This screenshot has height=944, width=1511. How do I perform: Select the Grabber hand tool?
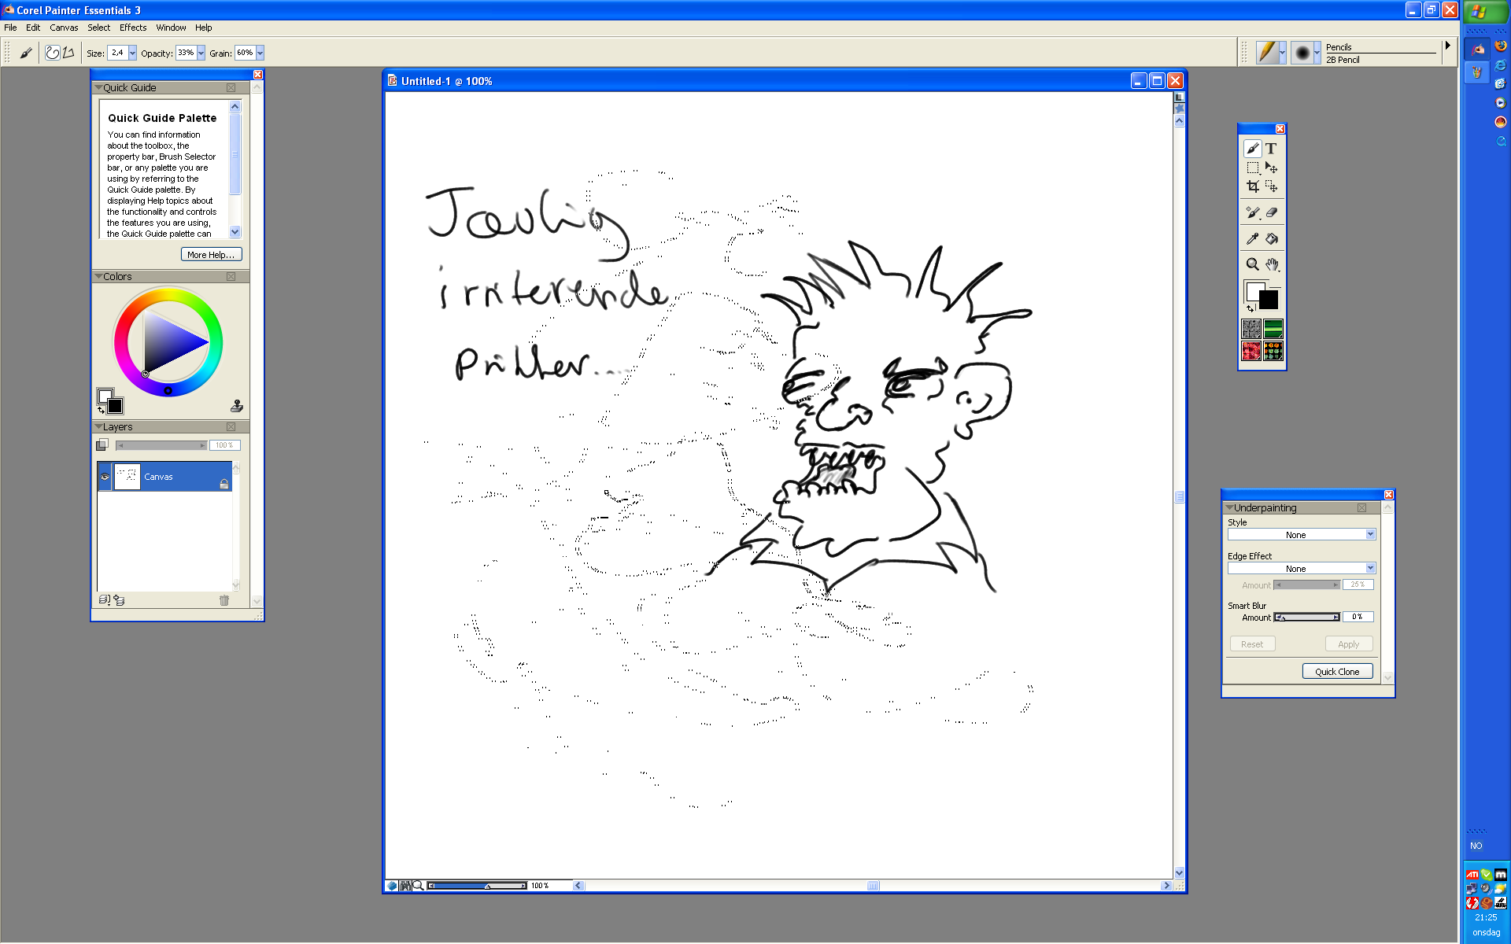pos(1271,264)
